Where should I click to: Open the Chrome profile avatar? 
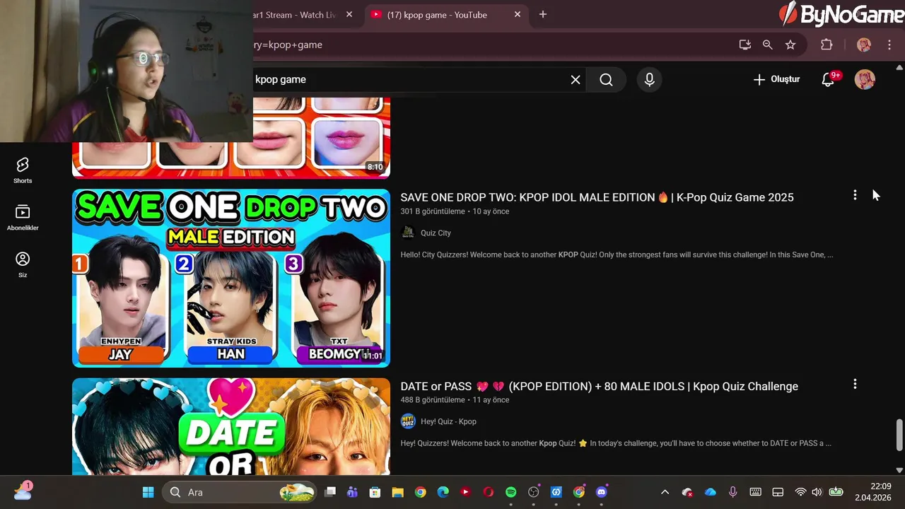click(864, 45)
